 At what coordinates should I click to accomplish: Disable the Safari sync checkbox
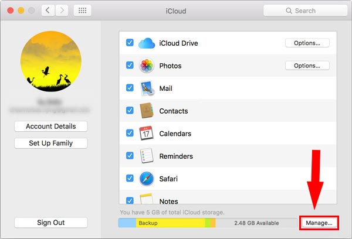point(130,178)
